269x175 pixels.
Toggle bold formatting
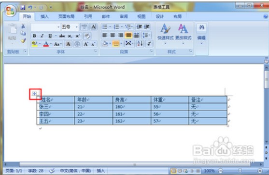pos(34,36)
